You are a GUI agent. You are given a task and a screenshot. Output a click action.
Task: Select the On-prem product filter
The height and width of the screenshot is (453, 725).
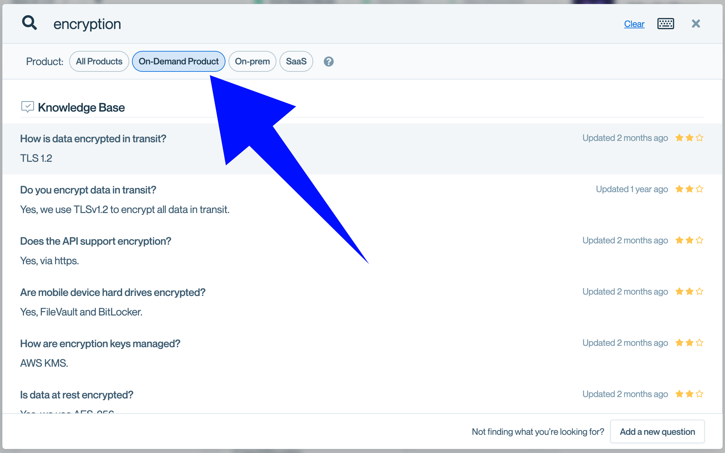(252, 61)
